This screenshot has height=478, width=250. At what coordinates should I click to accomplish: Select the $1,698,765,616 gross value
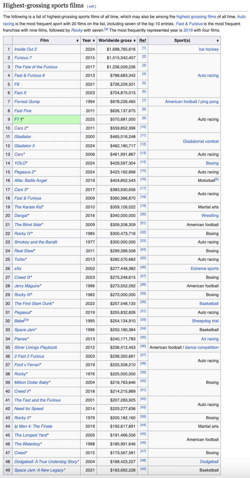121,49
